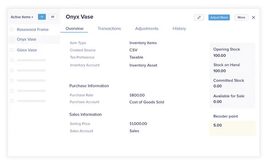This screenshot has width=269, height=166.
Task: Check the first placeholder row checkbox below Glass Vase
Action: 12,60
